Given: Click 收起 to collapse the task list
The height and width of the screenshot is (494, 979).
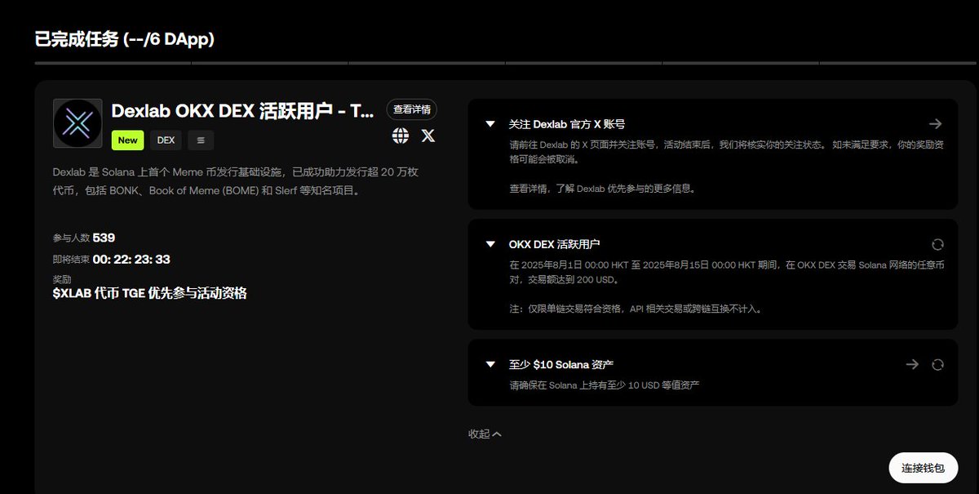Looking at the screenshot, I should coord(485,434).
